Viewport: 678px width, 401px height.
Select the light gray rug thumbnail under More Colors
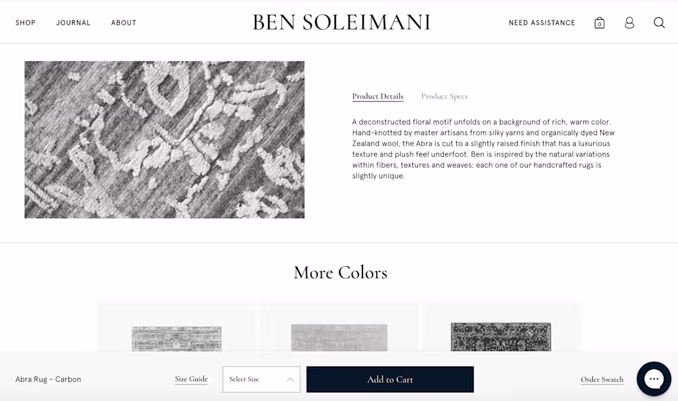point(338,338)
